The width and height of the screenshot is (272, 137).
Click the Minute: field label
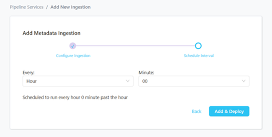[146, 73]
